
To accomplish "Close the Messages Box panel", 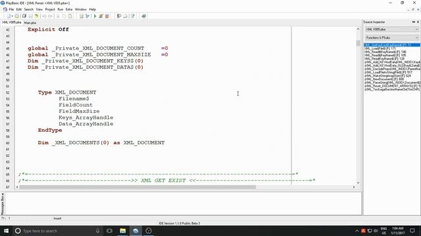I will point(3,194).
